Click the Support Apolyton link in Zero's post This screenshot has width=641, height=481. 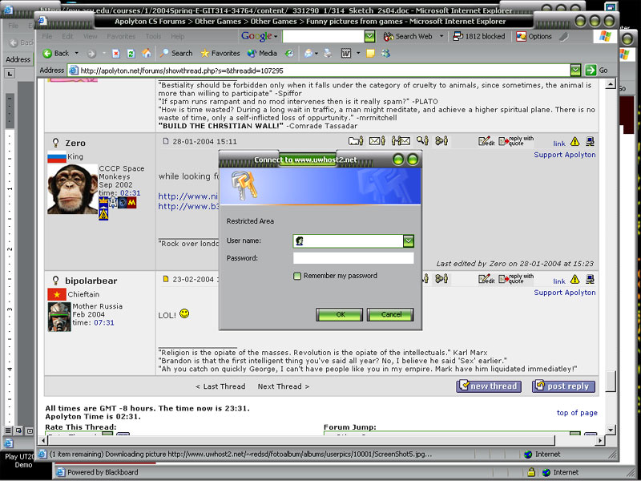[x=565, y=155]
